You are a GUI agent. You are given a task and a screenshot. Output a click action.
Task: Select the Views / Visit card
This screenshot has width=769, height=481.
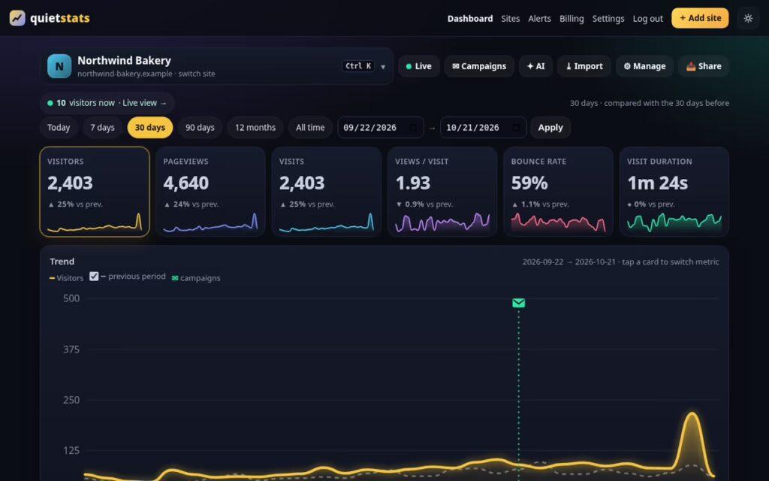tap(442, 192)
